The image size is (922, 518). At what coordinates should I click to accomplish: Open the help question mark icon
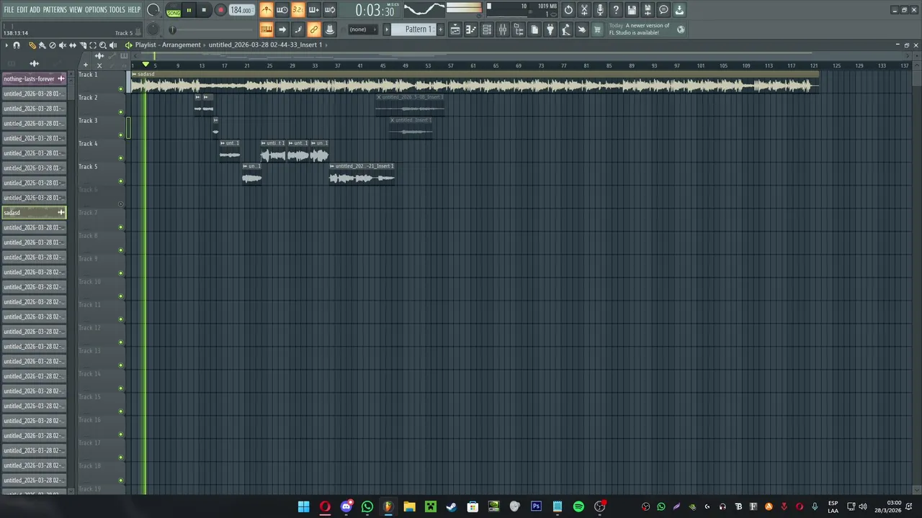point(616,10)
